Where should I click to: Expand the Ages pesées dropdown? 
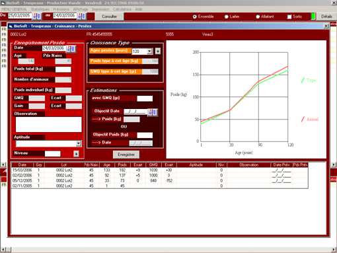click(x=149, y=52)
